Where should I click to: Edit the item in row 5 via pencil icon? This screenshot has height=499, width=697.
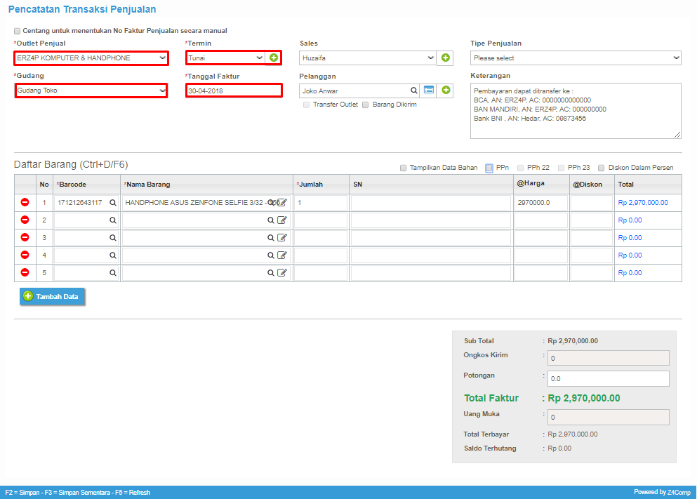282,272
